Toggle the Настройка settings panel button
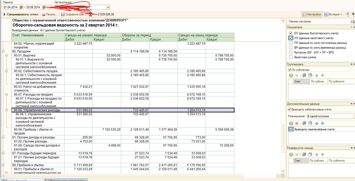355x181 pixels. click(312, 14)
